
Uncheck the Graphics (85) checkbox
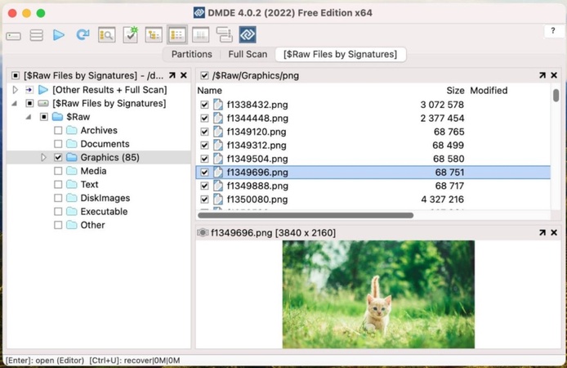point(58,157)
